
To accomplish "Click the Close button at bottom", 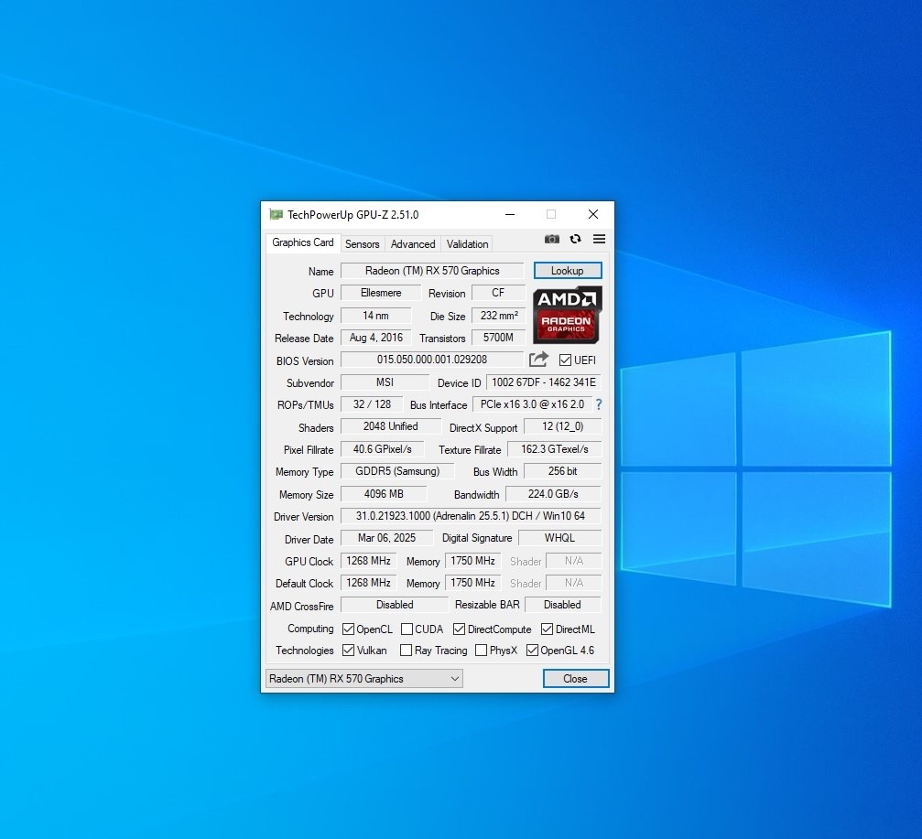I will tap(575, 679).
